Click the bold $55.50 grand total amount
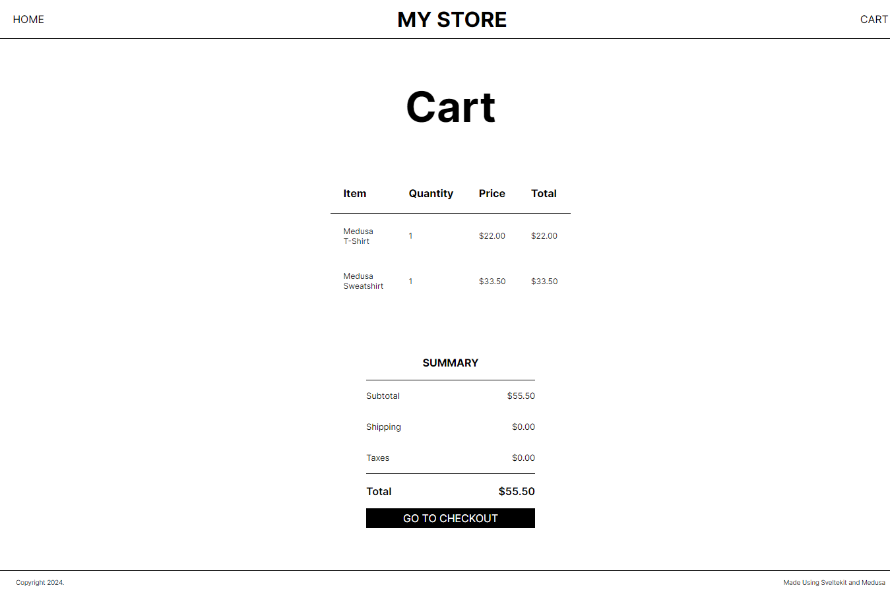890x594 pixels. coord(517,492)
